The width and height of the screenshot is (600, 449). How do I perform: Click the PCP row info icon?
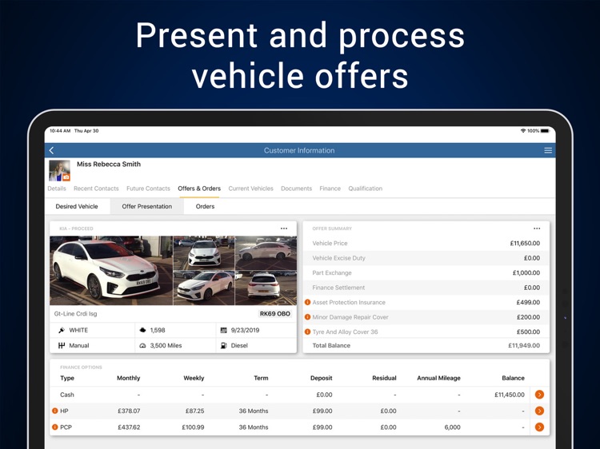tap(54, 427)
